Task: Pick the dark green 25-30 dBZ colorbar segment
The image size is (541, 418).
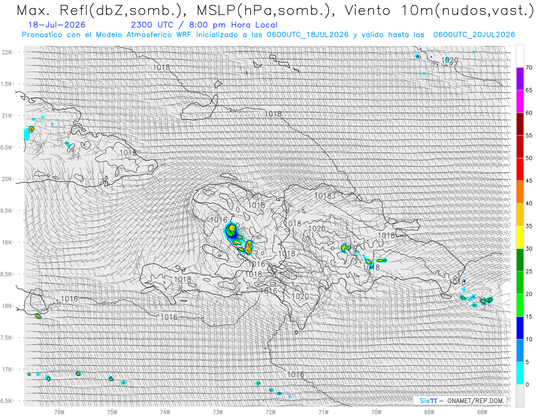Action: click(x=520, y=260)
